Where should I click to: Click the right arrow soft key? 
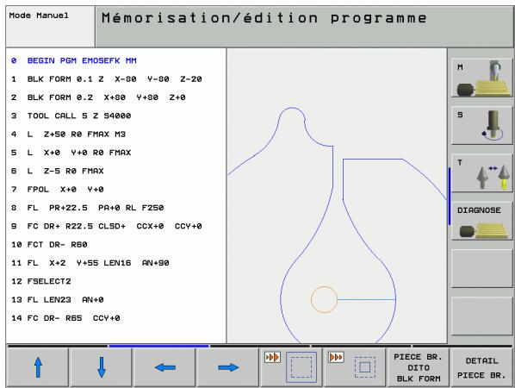[228, 367]
